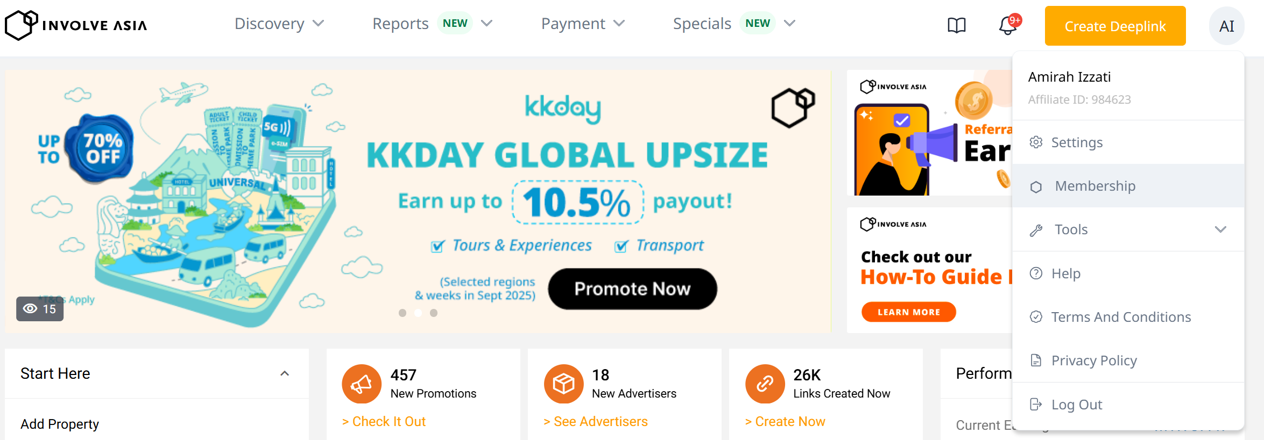Image resolution: width=1264 pixels, height=440 pixels.
Task: Select the second banner carousel dot
Action: coord(418,313)
